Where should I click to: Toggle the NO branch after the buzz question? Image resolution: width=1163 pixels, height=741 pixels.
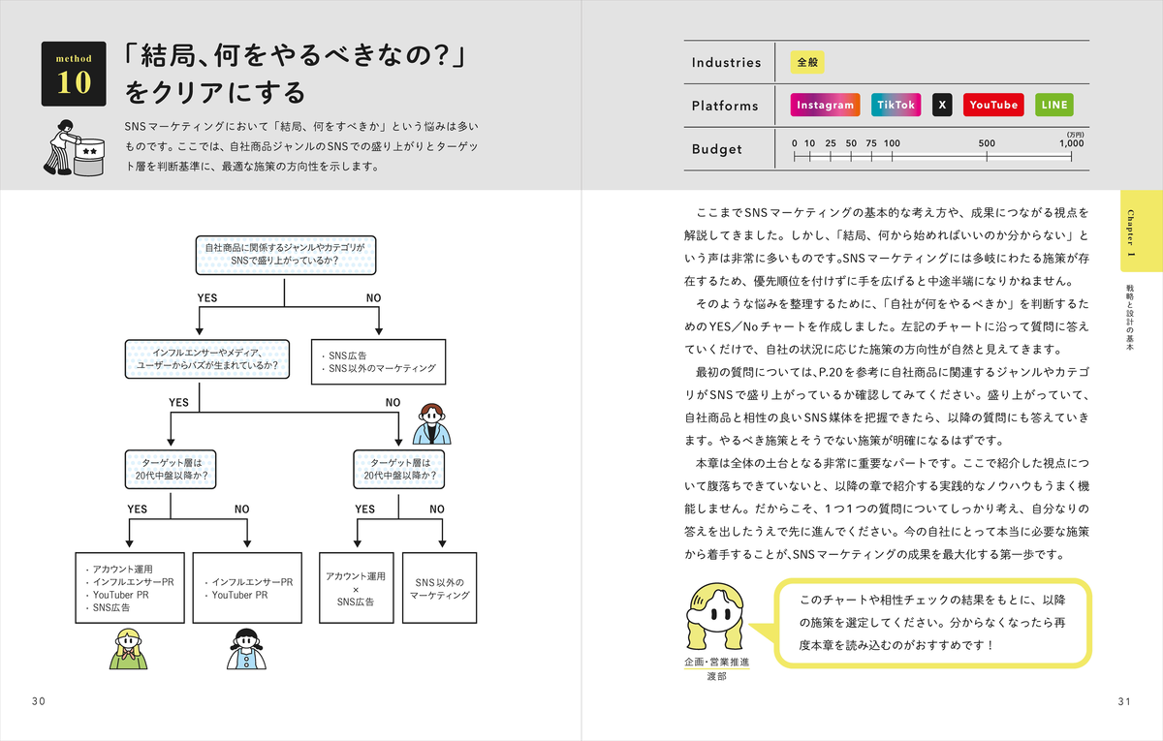tap(393, 402)
